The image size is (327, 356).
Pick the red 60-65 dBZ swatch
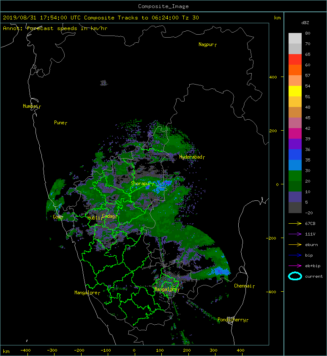[295, 59]
